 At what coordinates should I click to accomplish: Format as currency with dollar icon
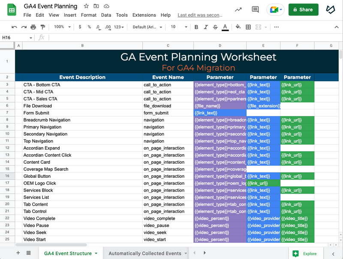[80, 27]
